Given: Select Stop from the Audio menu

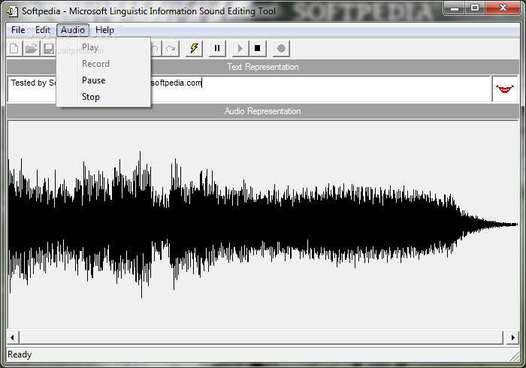Looking at the screenshot, I should pyautogui.click(x=104, y=97).
